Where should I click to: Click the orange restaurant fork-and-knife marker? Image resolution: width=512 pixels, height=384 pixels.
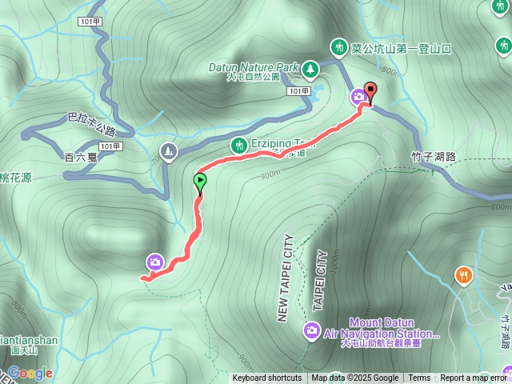(x=464, y=277)
